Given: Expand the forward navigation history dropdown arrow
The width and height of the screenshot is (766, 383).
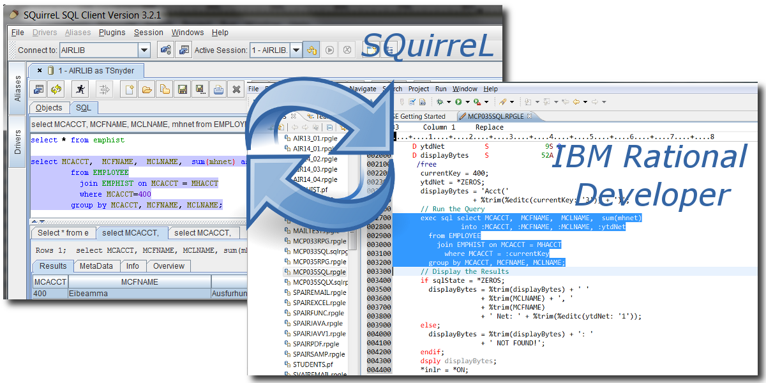Looking at the screenshot, I should (x=604, y=101).
